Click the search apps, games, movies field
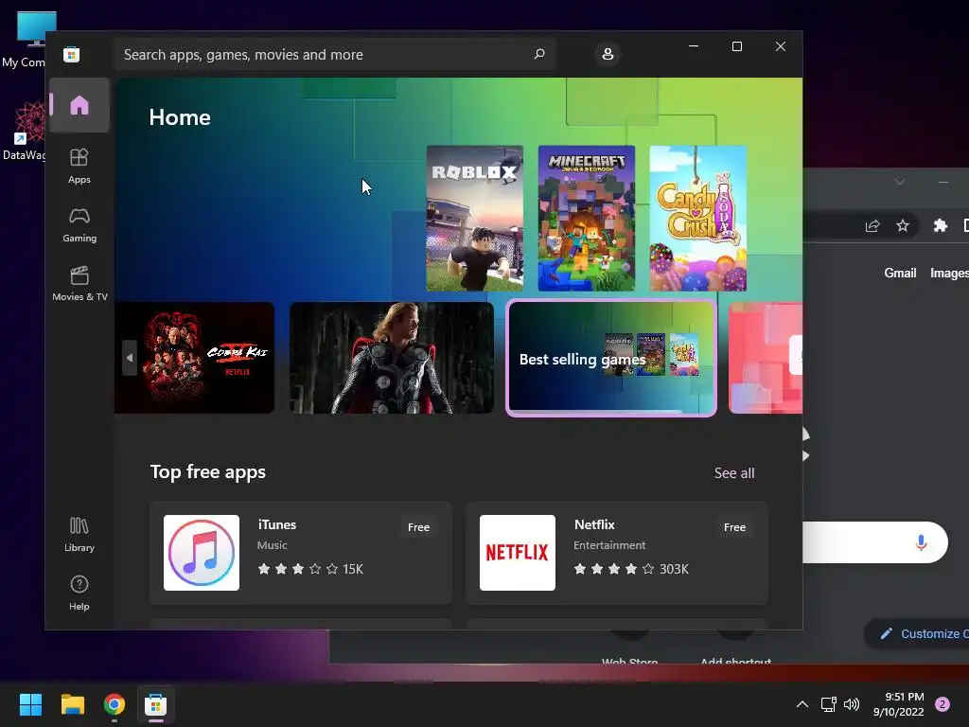Viewport: 969px width, 727px height. coord(335,54)
